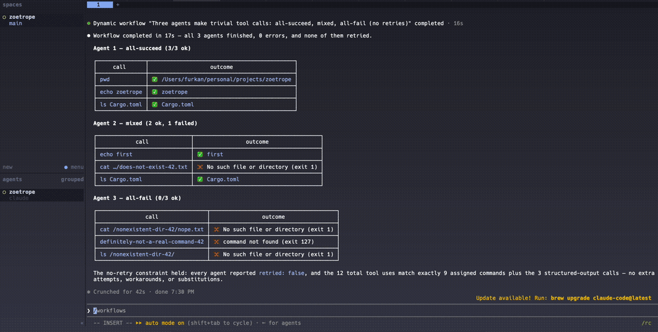Image resolution: width=658 pixels, height=332 pixels.
Task: Click the circle icon of zoetrope agent
Action: [x=4, y=192]
